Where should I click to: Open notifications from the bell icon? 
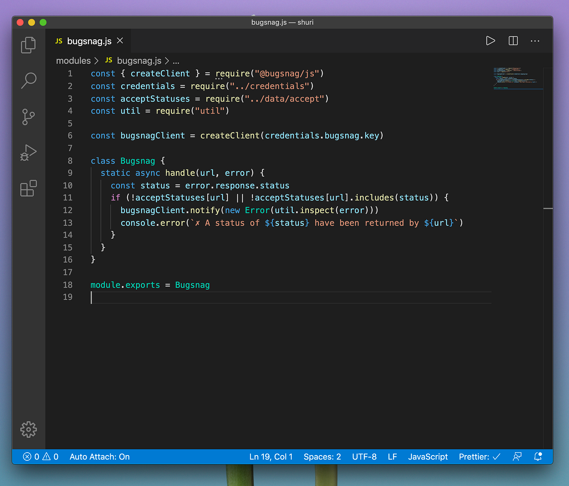pos(538,457)
